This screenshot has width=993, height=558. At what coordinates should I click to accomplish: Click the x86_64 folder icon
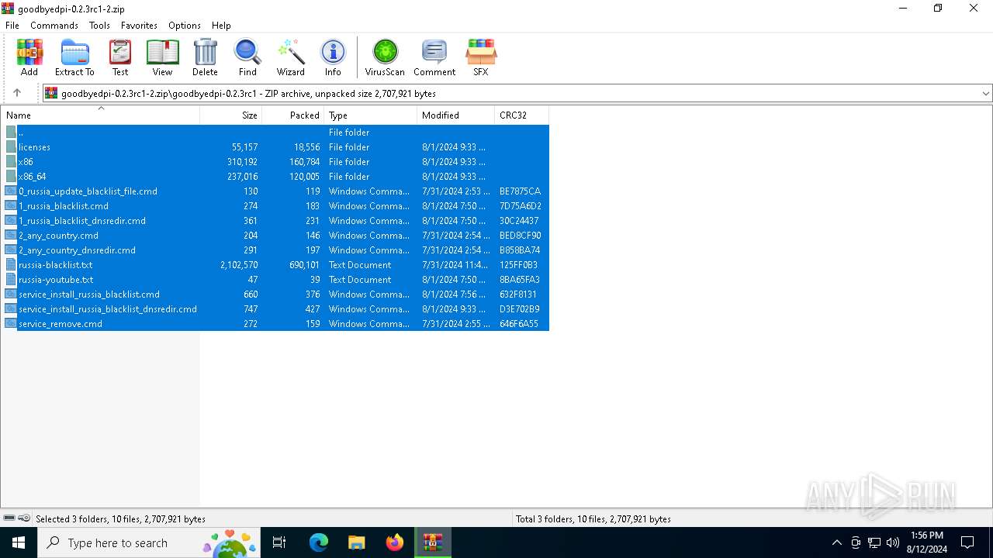tap(11, 177)
